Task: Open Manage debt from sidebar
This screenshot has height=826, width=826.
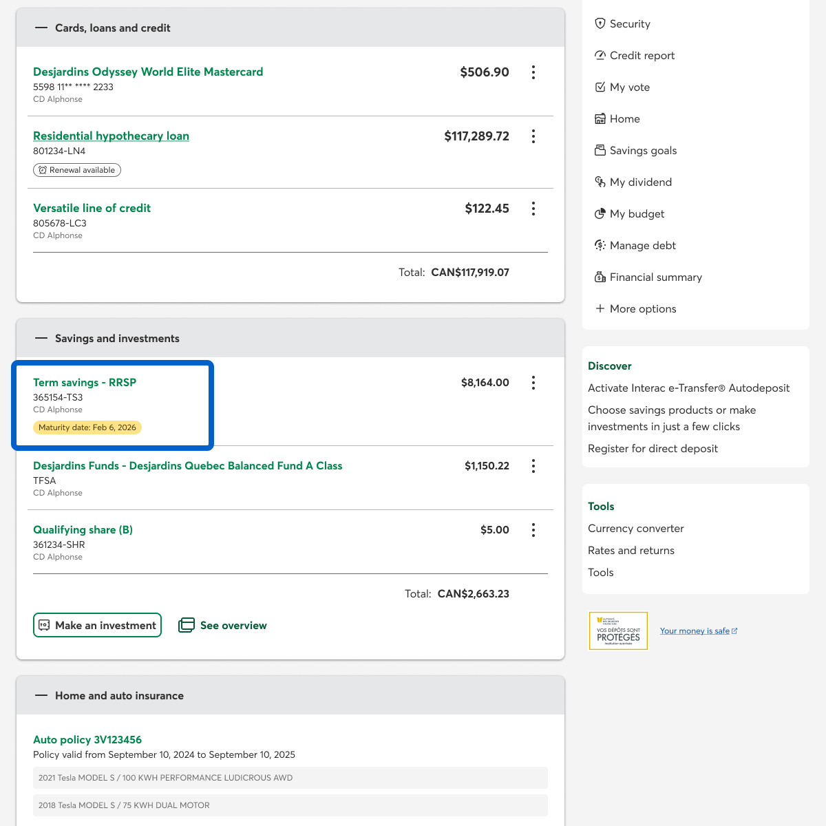Action: click(x=642, y=246)
